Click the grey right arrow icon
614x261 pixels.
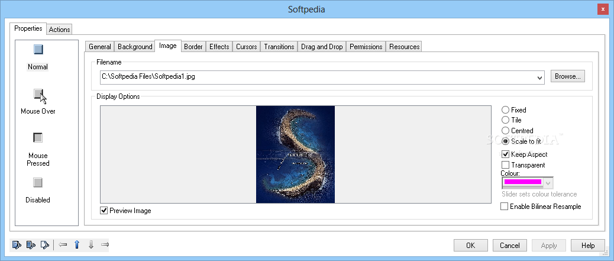point(105,245)
